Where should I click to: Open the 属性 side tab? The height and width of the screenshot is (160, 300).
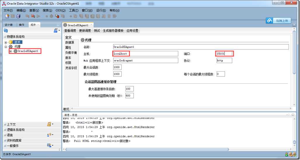[68, 47]
